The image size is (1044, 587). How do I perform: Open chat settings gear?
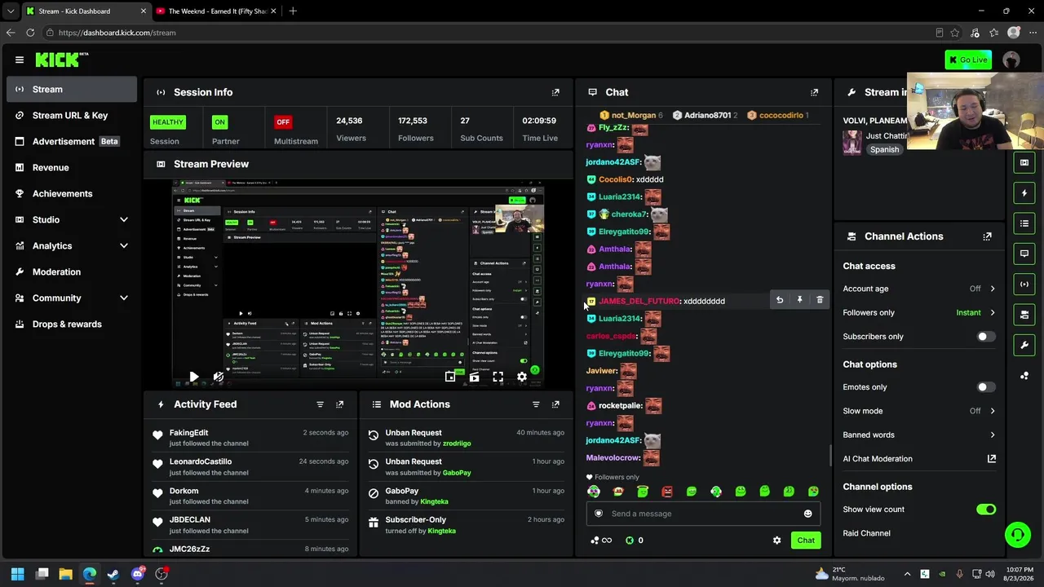point(776,541)
